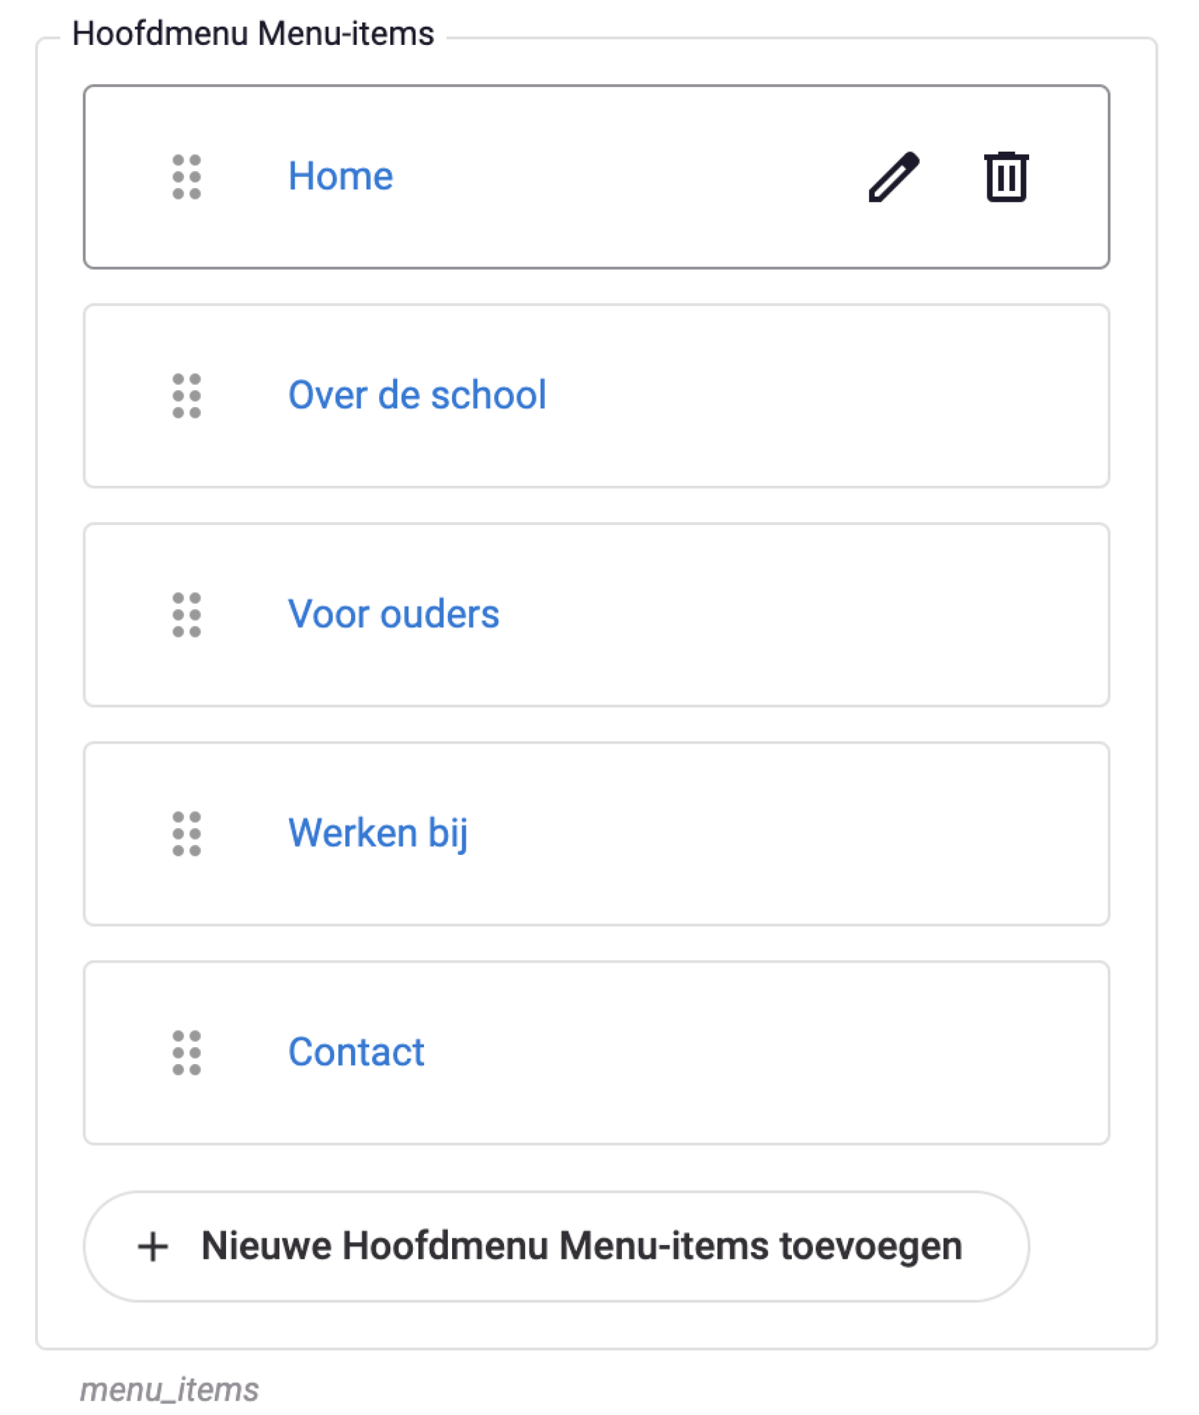The width and height of the screenshot is (1199, 1415).
Task: Open the Contact menu item link
Action: coord(356,1052)
